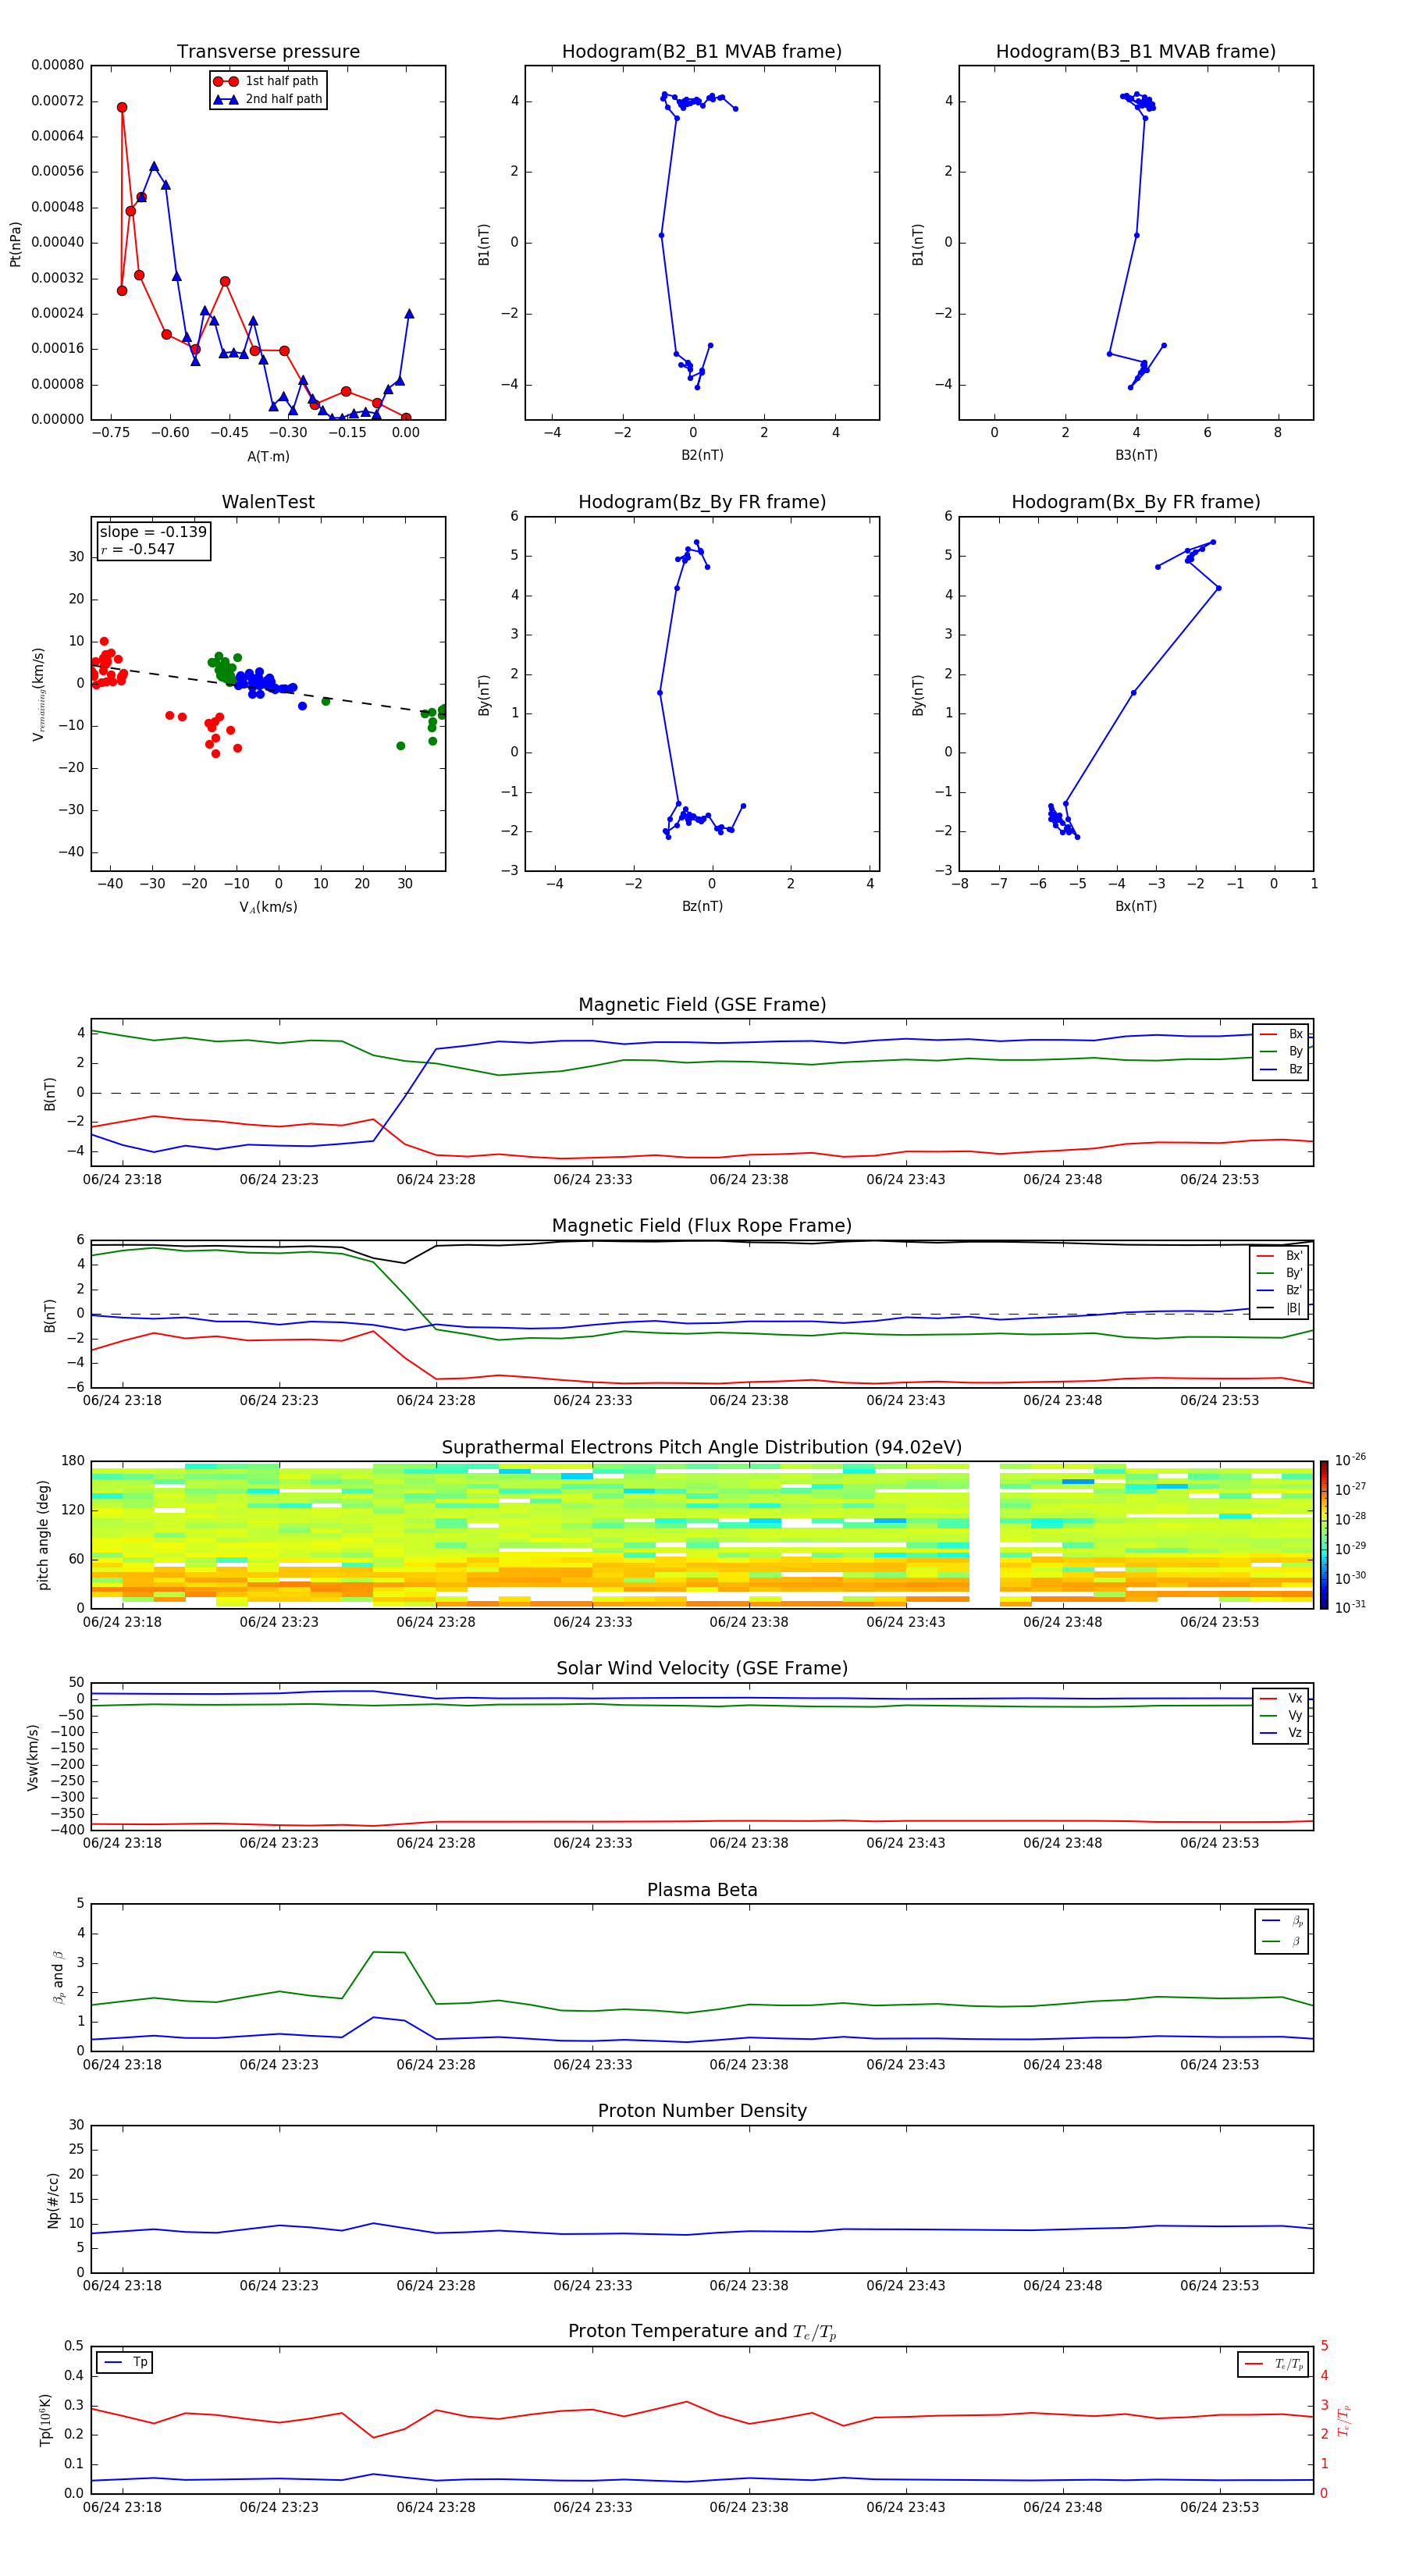
Task: Click the "Proton Number Density" title
Action: (x=702, y=2111)
